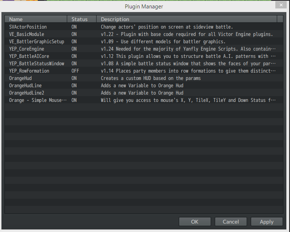The height and width of the screenshot is (232, 290).
Task: Select the Orange - Simple Mouse plugin name
Action: (x=38, y=100)
